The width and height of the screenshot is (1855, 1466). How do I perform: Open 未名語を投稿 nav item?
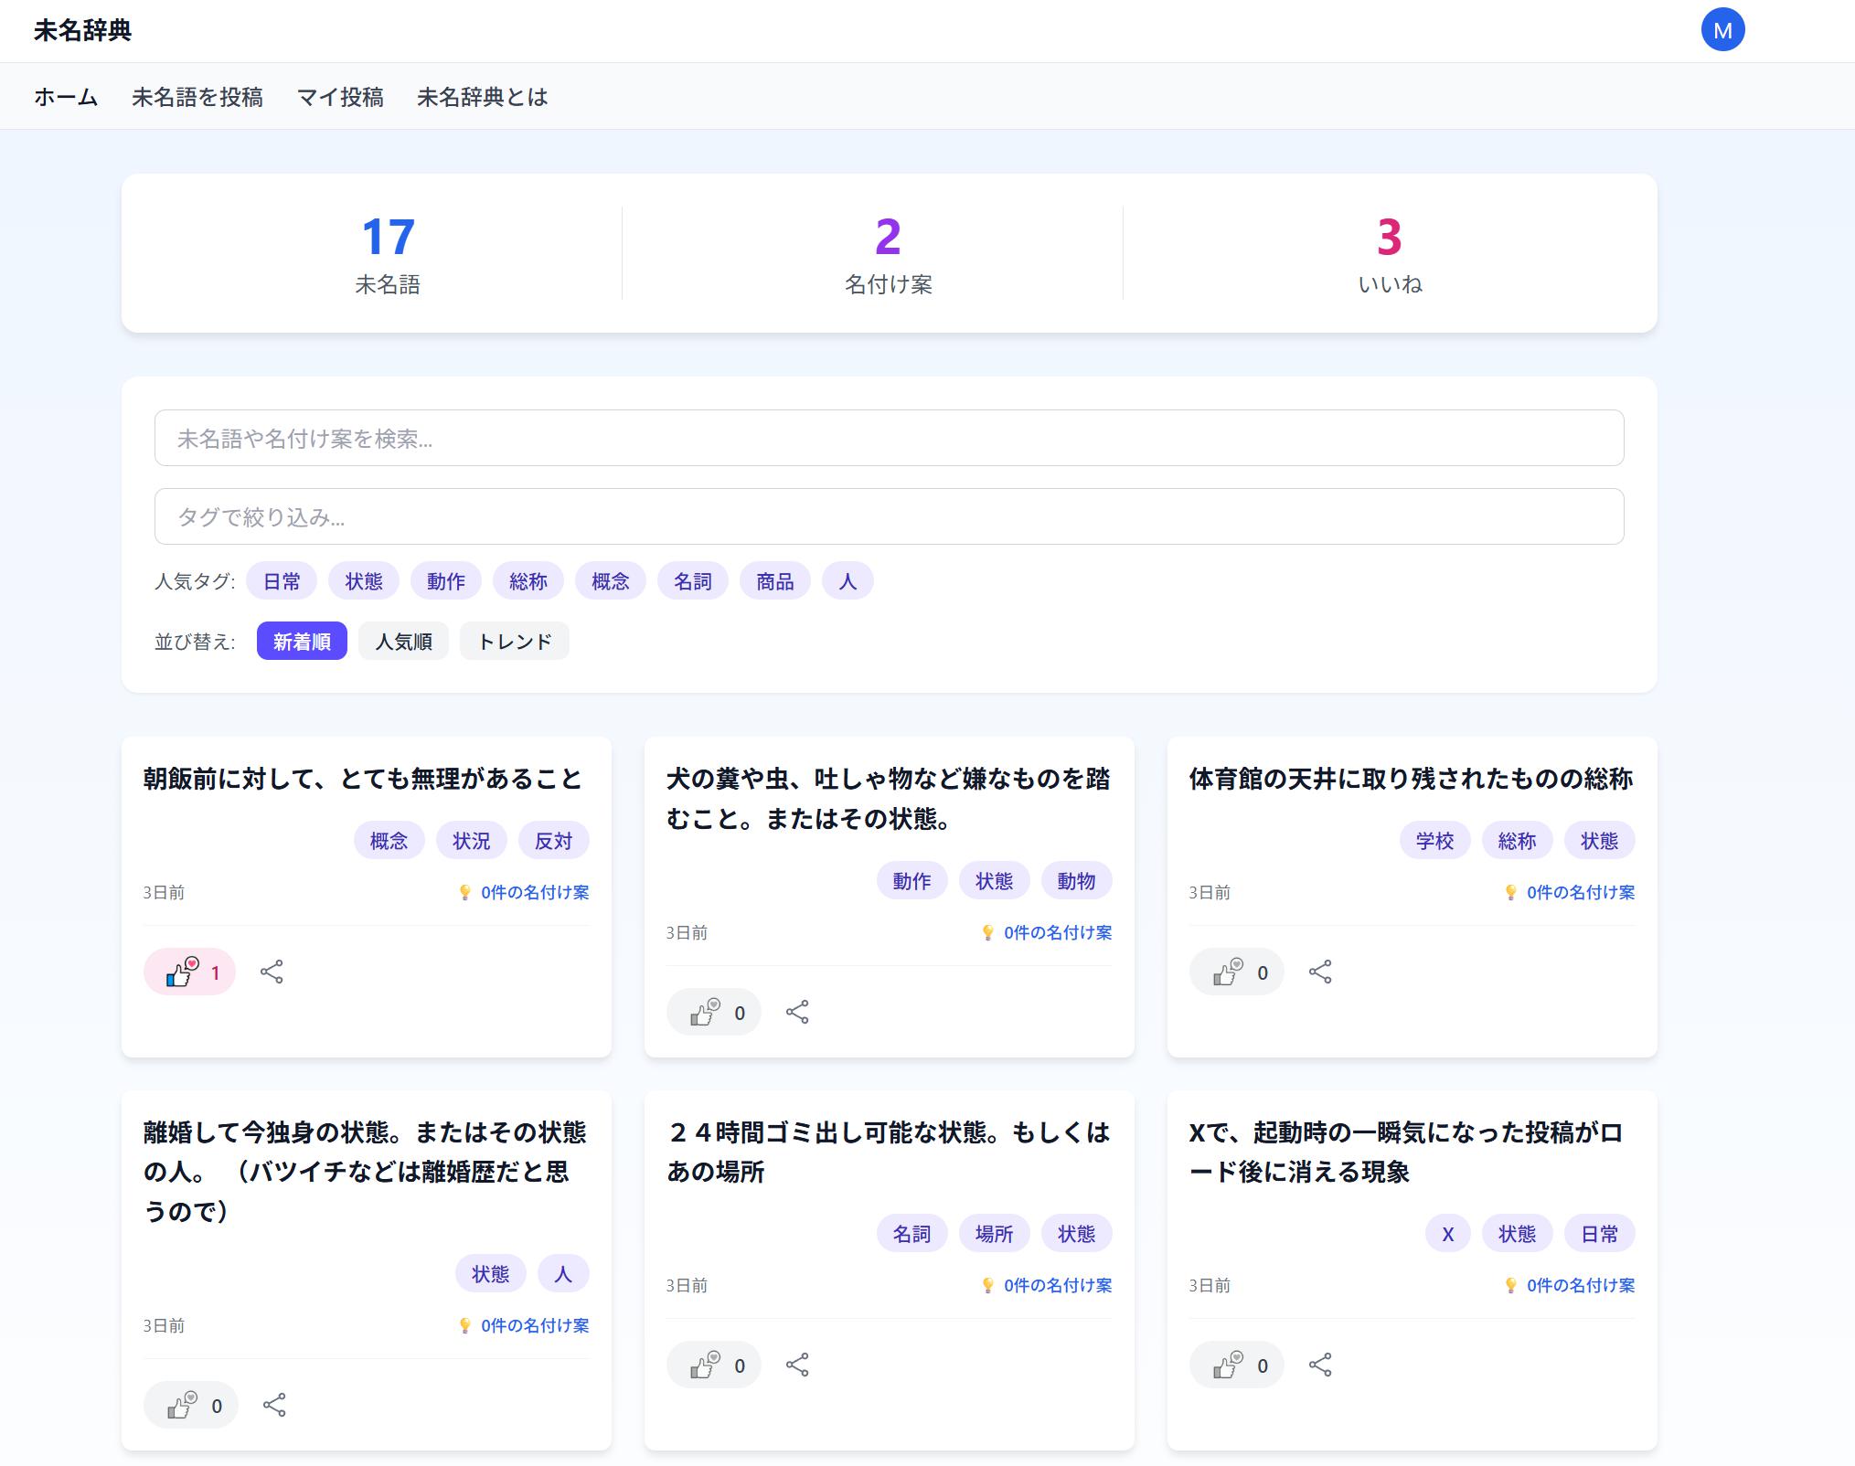[197, 97]
